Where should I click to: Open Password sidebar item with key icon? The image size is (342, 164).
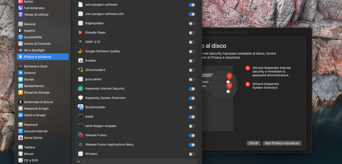click(x=43, y=125)
